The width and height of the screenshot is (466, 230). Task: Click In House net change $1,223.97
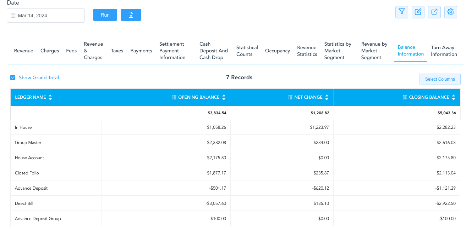(x=319, y=127)
